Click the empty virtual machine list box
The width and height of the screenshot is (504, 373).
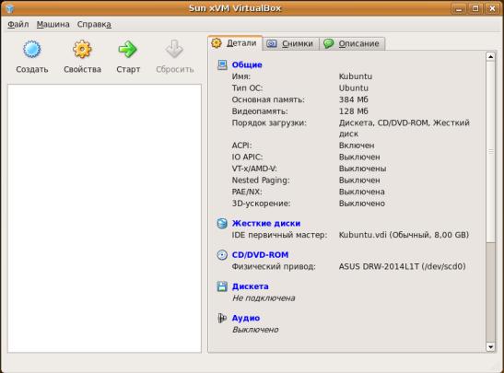[104, 218]
